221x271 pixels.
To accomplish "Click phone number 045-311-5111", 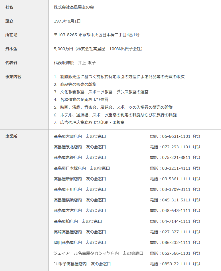I will point(176,200).
